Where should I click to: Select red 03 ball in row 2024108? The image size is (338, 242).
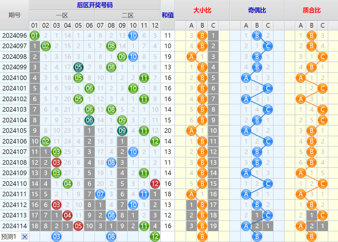coord(57,162)
